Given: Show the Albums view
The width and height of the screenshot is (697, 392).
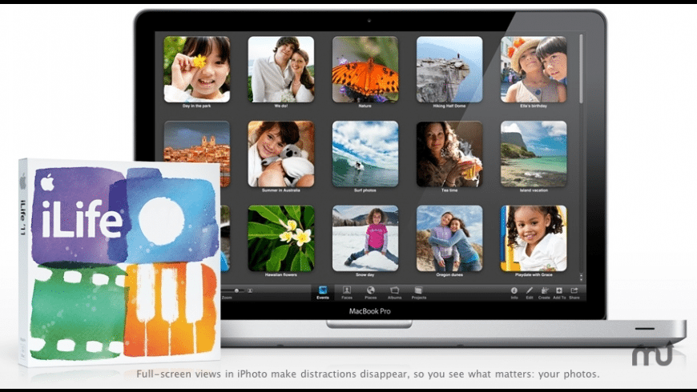Looking at the screenshot, I should tap(394, 292).
